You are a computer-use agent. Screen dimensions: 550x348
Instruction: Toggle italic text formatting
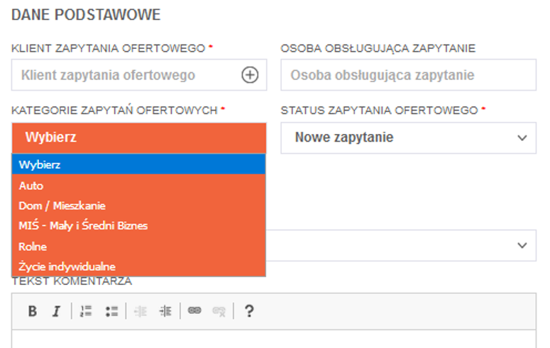[56, 311]
